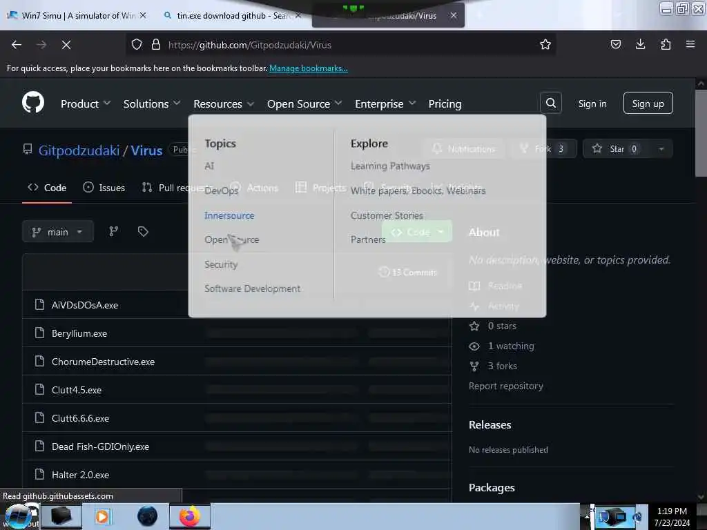
Task: Open the Manage bookmarks link
Action: point(309,68)
